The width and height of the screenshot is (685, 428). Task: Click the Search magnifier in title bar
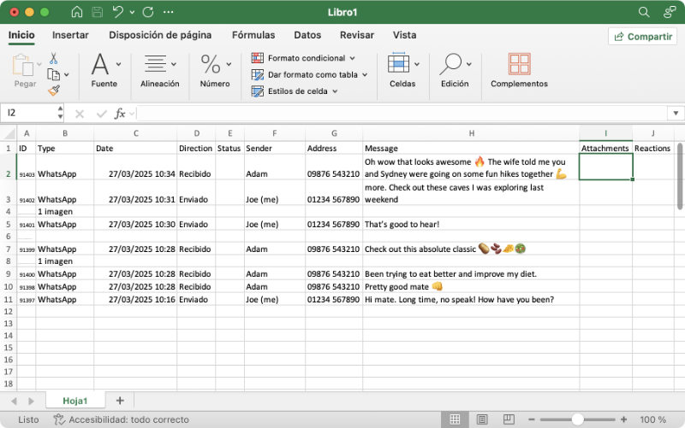(x=644, y=12)
